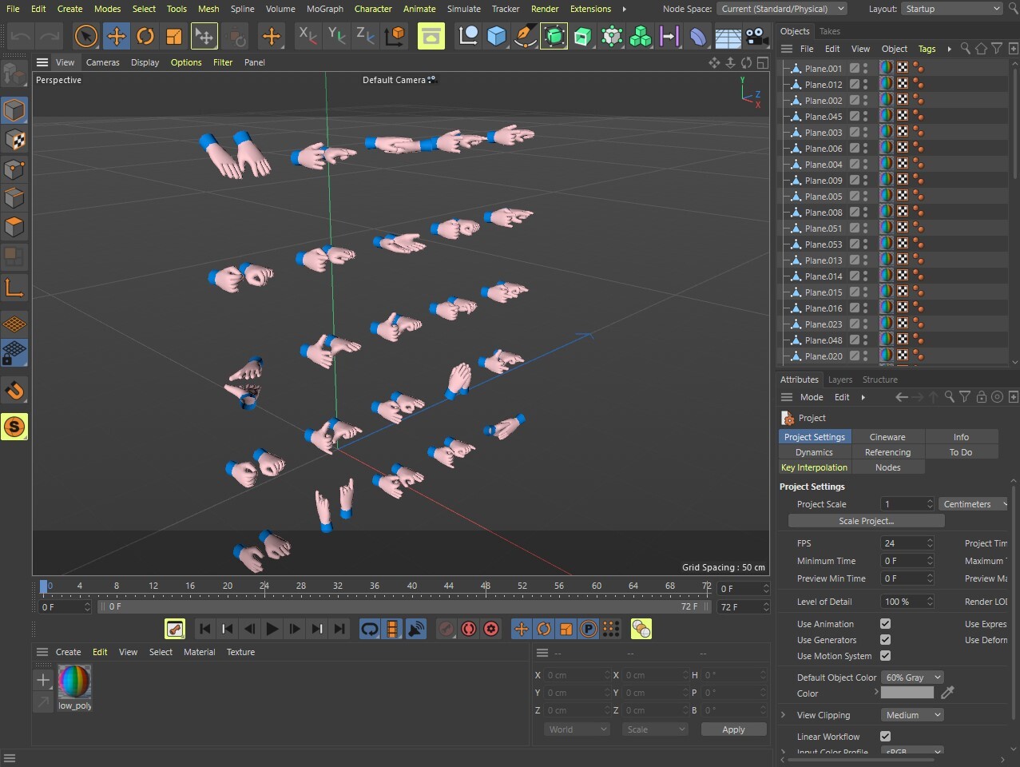Select the Rotate tool

pyautogui.click(x=145, y=36)
